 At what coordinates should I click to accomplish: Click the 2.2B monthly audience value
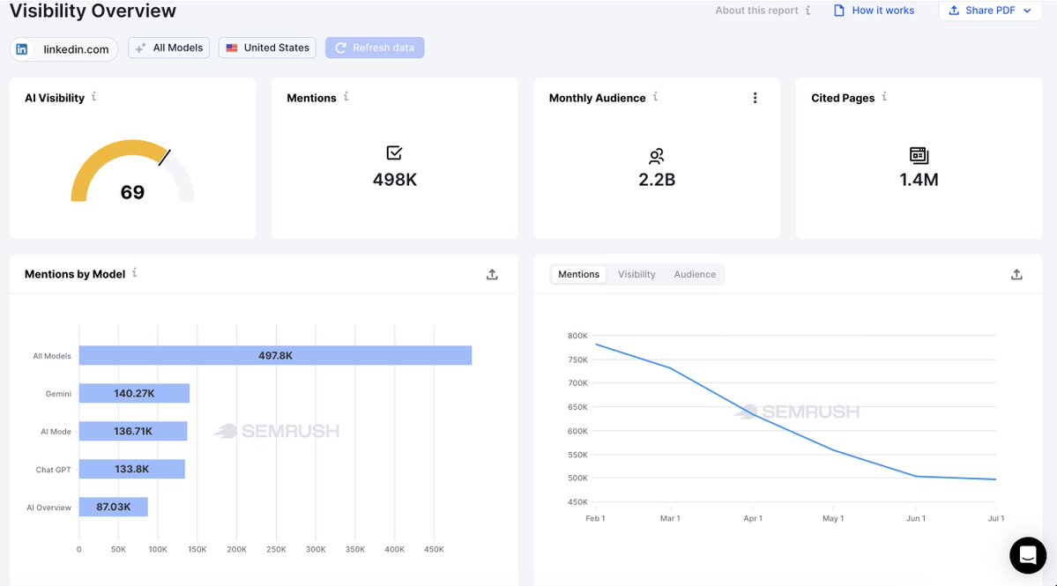point(657,180)
